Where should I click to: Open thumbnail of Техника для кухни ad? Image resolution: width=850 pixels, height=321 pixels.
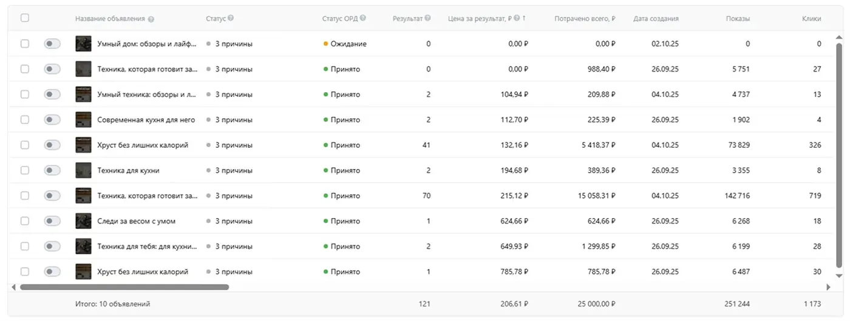[83, 170]
